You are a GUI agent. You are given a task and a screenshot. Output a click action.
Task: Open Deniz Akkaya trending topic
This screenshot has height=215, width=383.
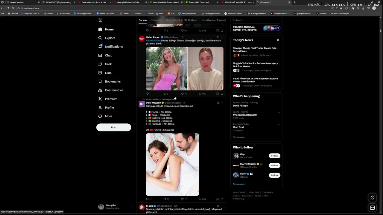(x=240, y=105)
